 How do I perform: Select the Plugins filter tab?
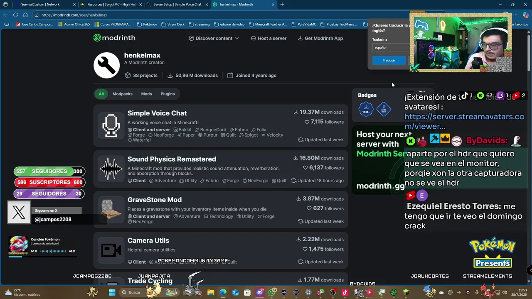(167, 94)
